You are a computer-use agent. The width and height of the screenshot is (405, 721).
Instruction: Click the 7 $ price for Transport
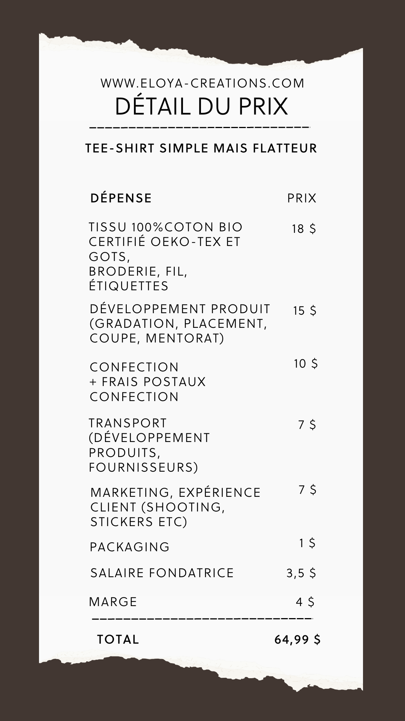[307, 425]
